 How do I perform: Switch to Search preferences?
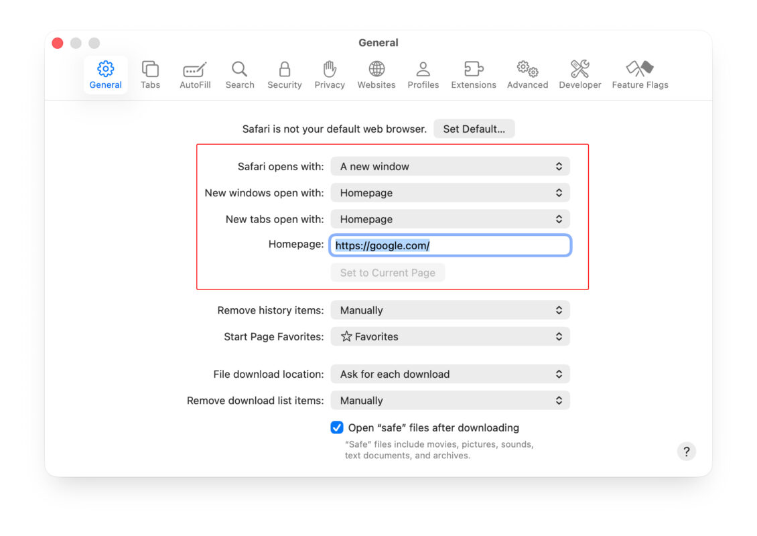pos(240,74)
